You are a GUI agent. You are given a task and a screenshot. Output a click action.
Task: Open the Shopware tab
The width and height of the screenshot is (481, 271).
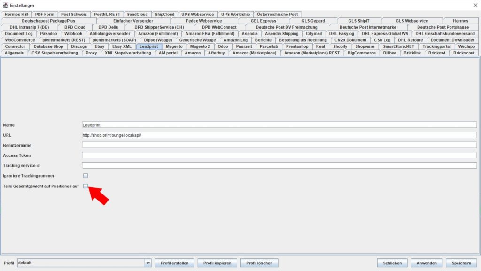point(365,46)
